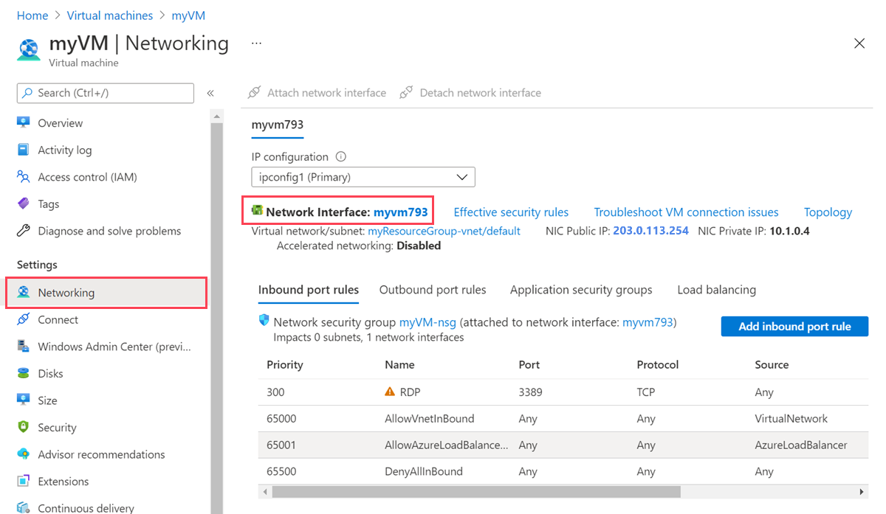Click the Protocol column header

tap(658, 364)
